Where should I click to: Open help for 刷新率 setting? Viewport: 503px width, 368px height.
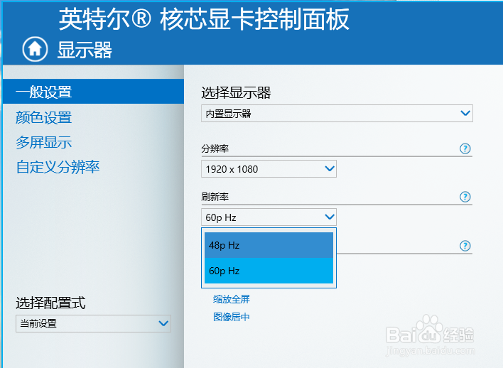(465, 197)
